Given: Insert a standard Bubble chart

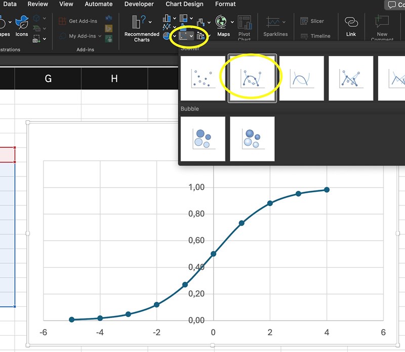Looking at the screenshot, I should [203, 138].
